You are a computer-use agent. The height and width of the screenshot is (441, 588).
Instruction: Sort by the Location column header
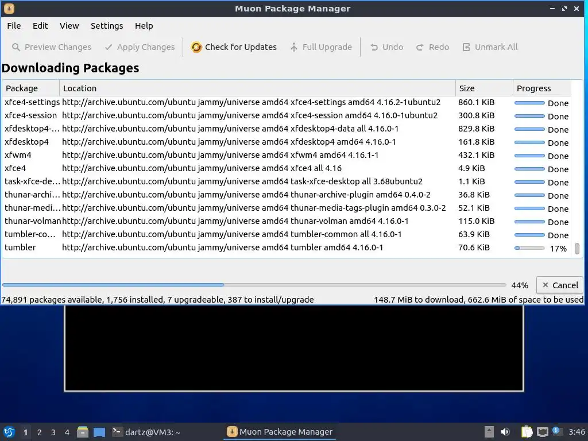[x=257, y=88]
